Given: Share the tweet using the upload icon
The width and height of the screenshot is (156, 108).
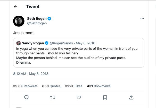Looking at the screenshot, I should pyautogui.click(x=131, y=97).
